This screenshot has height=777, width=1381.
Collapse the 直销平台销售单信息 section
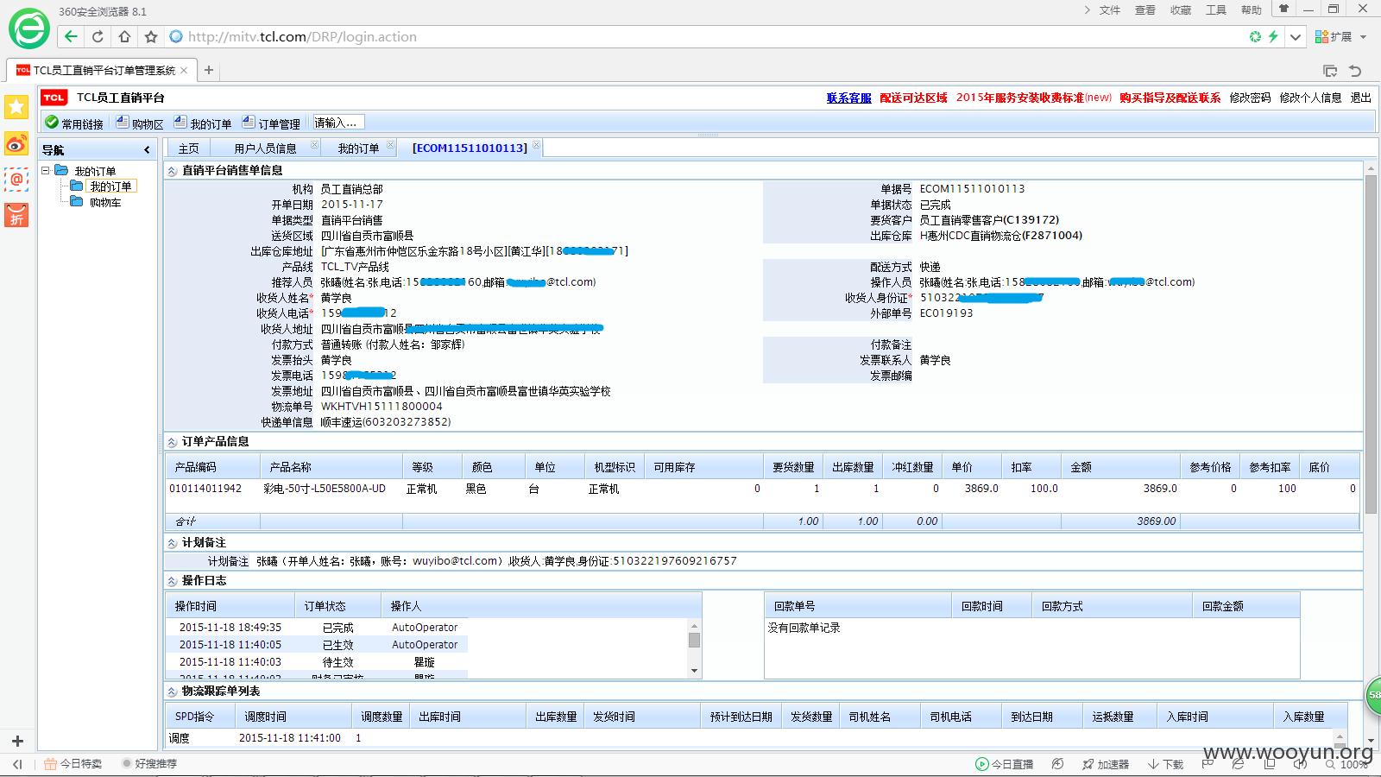click(x=172, y=171)
